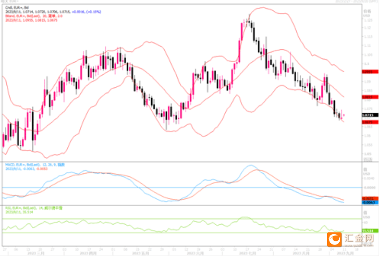Click the 1.085 price axis label

pos(368,91)
